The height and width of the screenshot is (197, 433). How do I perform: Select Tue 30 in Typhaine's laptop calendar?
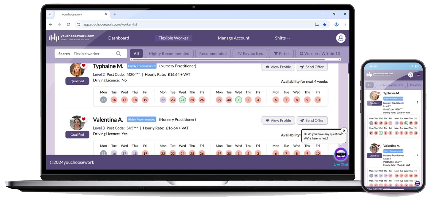click(229, 100)
